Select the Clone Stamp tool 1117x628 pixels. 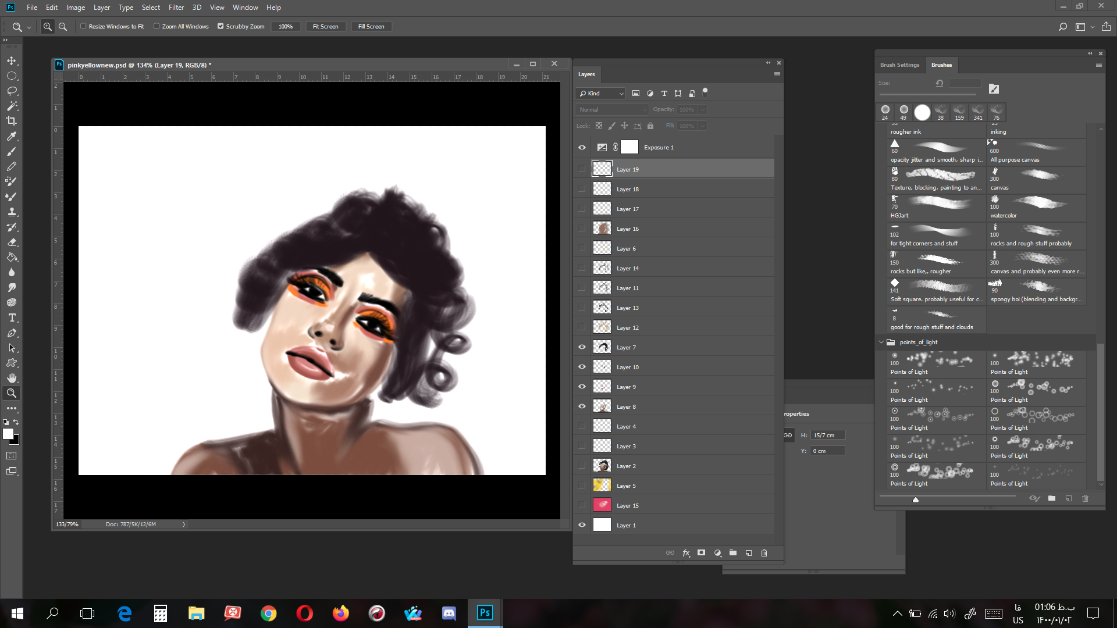[x=12, y=212]
